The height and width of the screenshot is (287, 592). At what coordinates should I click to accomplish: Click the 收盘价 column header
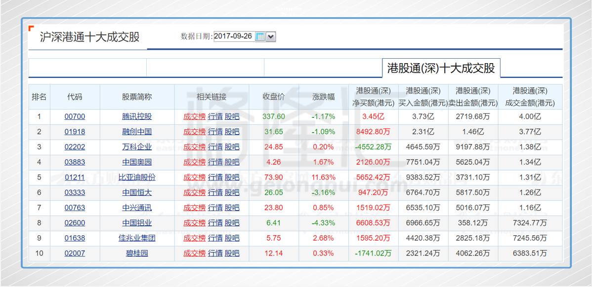point(274,97)
